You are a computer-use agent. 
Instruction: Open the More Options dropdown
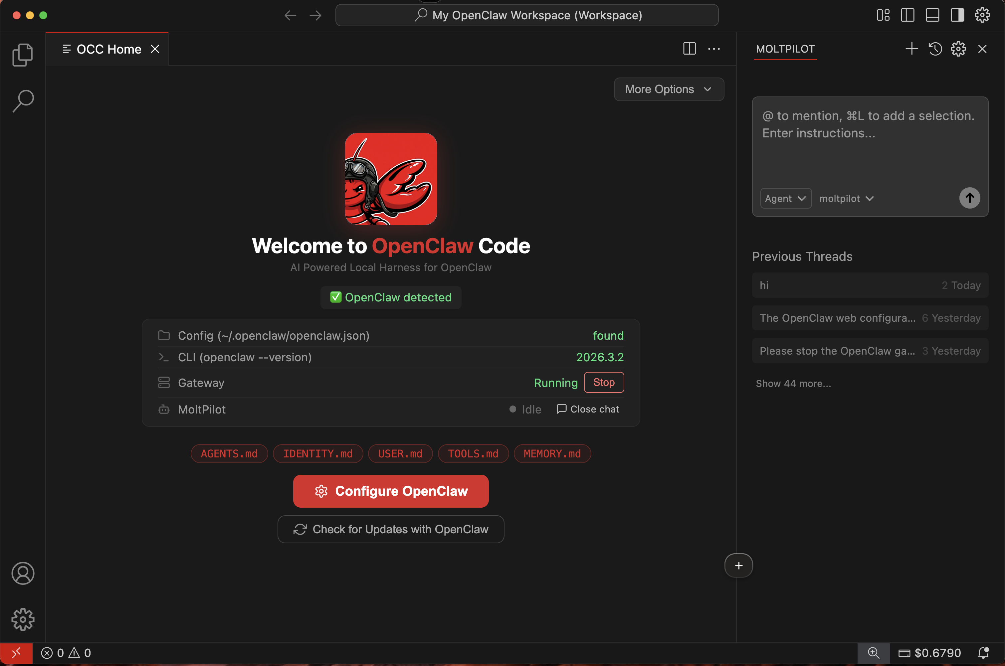coord(668,89)
